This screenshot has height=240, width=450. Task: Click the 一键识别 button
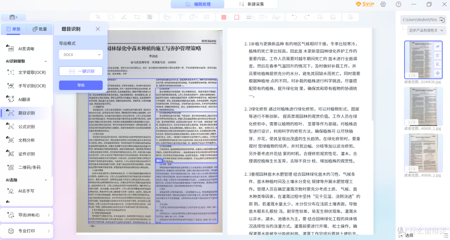(x=81, y=71)
